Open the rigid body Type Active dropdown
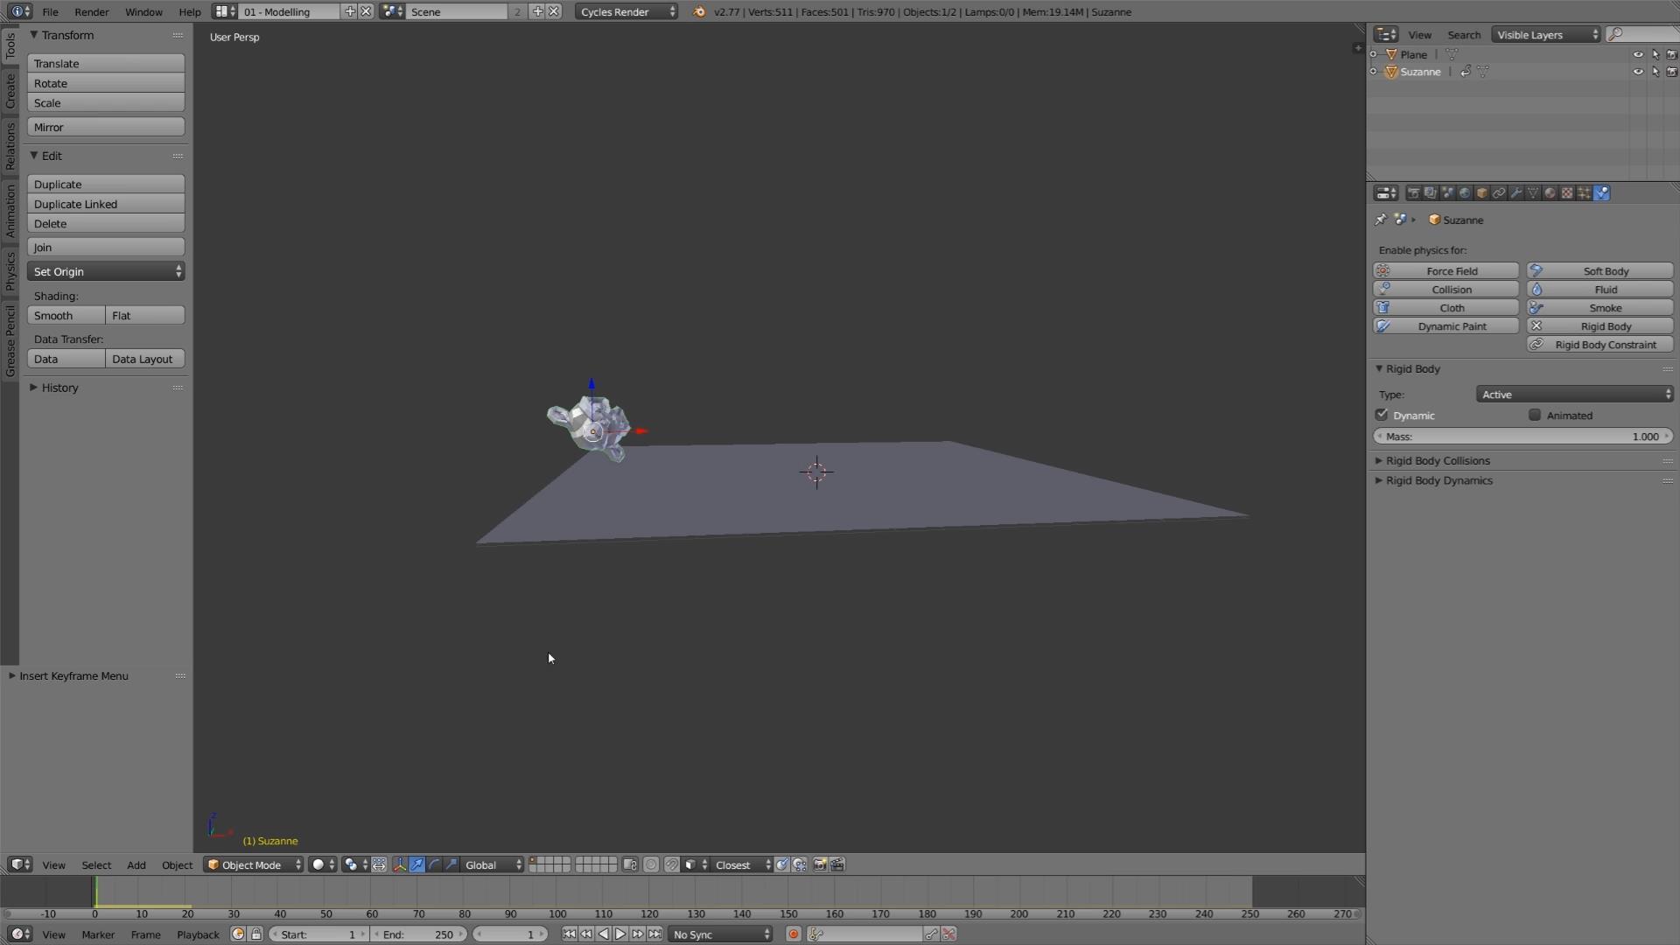This screenshot has height=945, width=1680. (x=1575, y=395)
